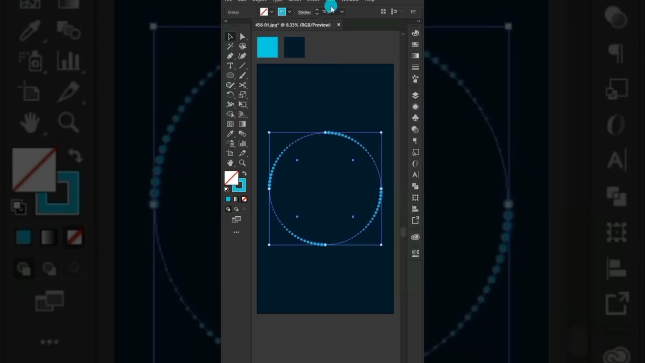This screenshot has width=645, height=363.
Task: Expand the toolbar with double arrows
Action: click(x=226, y=21)
